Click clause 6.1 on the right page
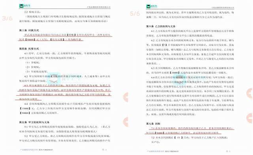 coord(153,31)
